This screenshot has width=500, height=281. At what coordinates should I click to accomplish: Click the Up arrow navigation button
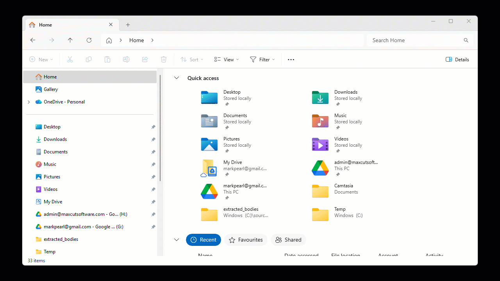(x=70, y=40)
